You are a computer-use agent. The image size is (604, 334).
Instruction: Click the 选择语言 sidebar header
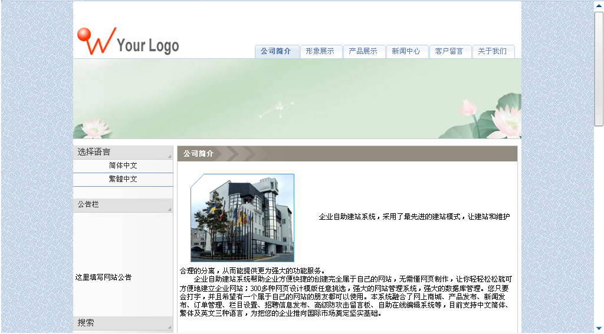point(123,153)
